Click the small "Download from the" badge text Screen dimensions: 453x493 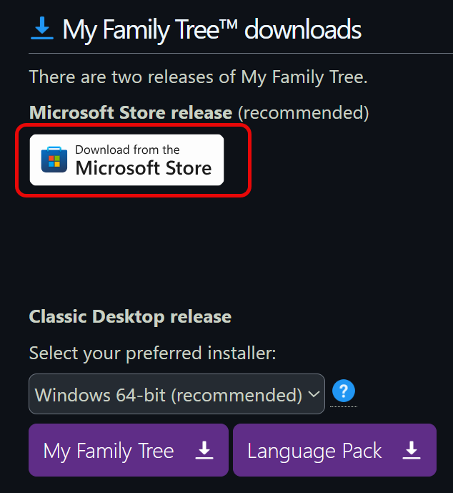(127, 150)
